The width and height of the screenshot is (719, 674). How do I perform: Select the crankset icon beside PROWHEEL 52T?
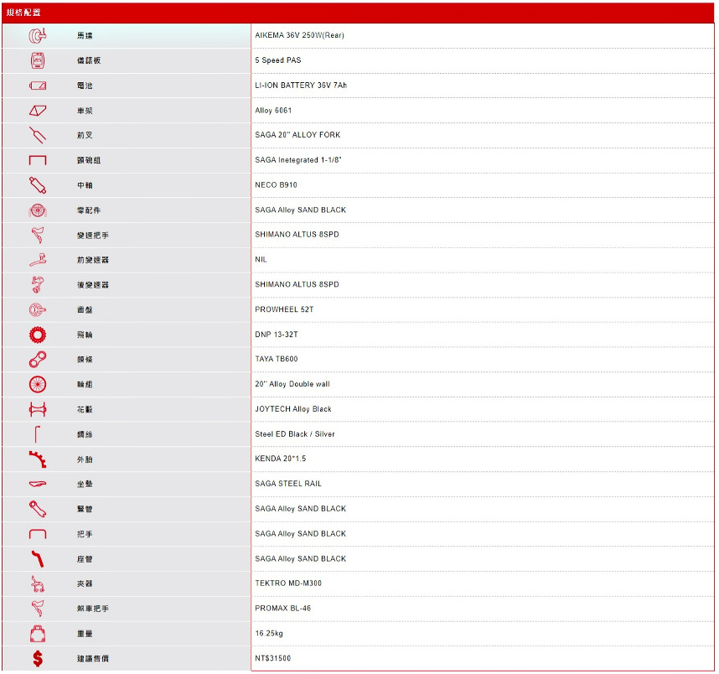pos(38,310)
